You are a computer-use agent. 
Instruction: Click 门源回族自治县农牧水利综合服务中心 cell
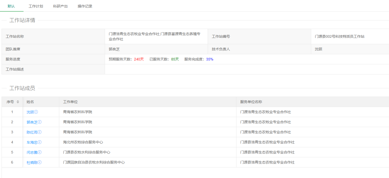click(148, 162)
